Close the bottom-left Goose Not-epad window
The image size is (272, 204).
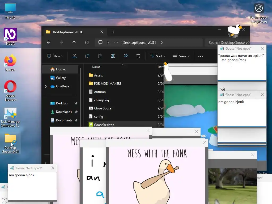53,168
